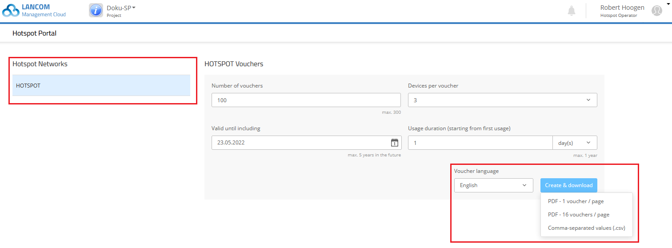Expand the Voucher language dropdown
The width and height of the screenshot is (672, 248).
coord(493,185)
